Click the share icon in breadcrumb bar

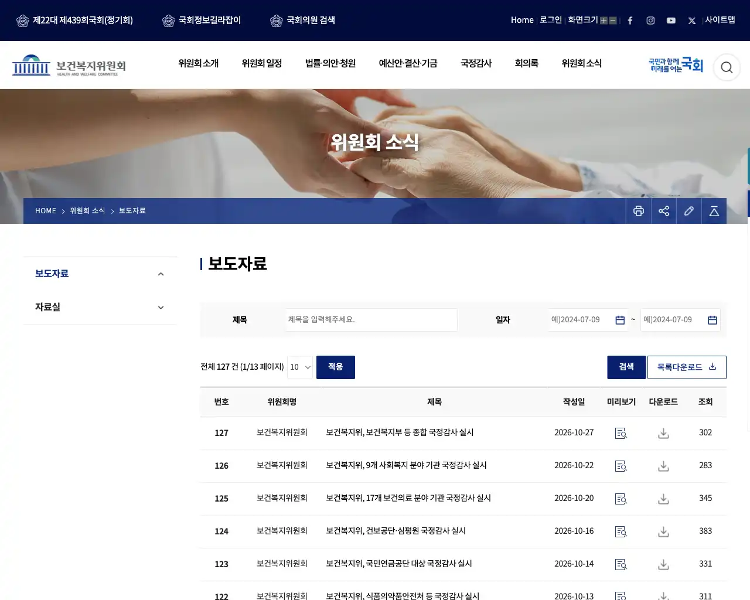(664, 211)
